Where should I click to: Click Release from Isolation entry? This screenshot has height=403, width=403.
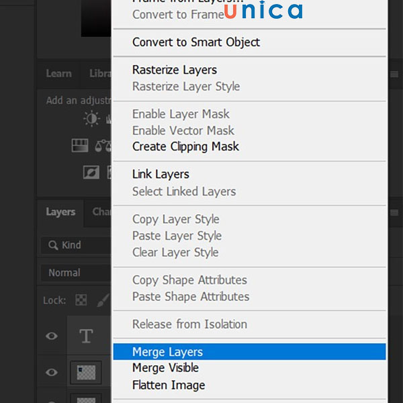[x=249, y=324]
